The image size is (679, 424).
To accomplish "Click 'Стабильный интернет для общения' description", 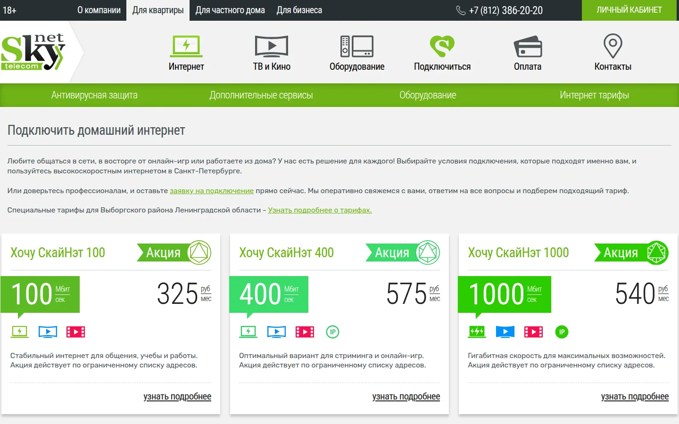I will [104, 360].
